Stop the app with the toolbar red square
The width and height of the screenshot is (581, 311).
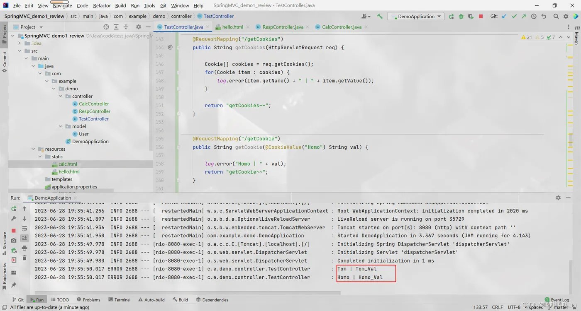[x=481, y=16]
